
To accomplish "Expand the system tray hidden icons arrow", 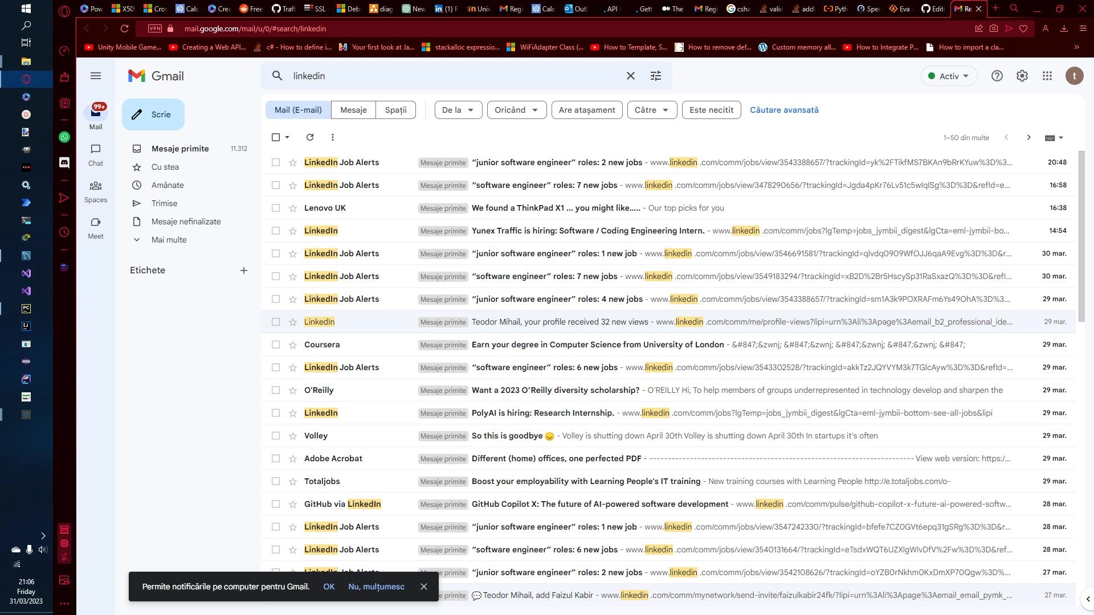I will pos(43,535).
